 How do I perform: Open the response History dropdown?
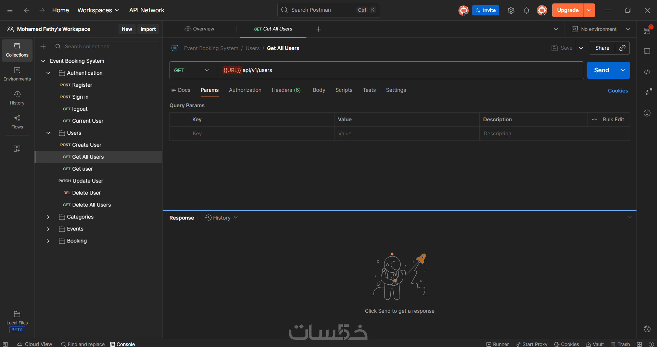click(x=222, y=218)
